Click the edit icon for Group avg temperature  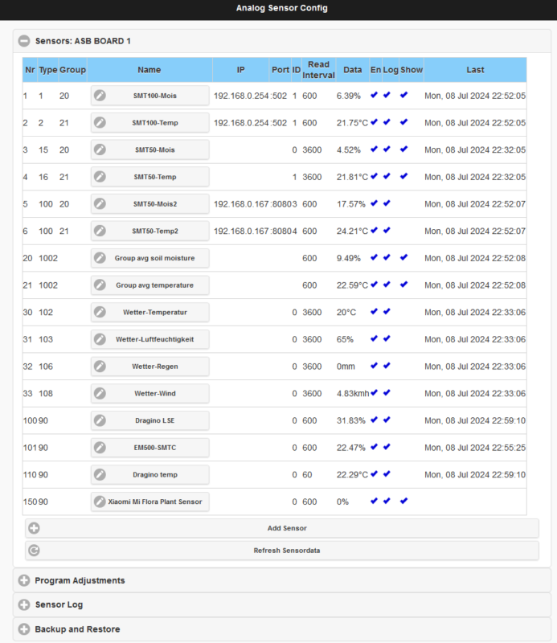[100, 285]
